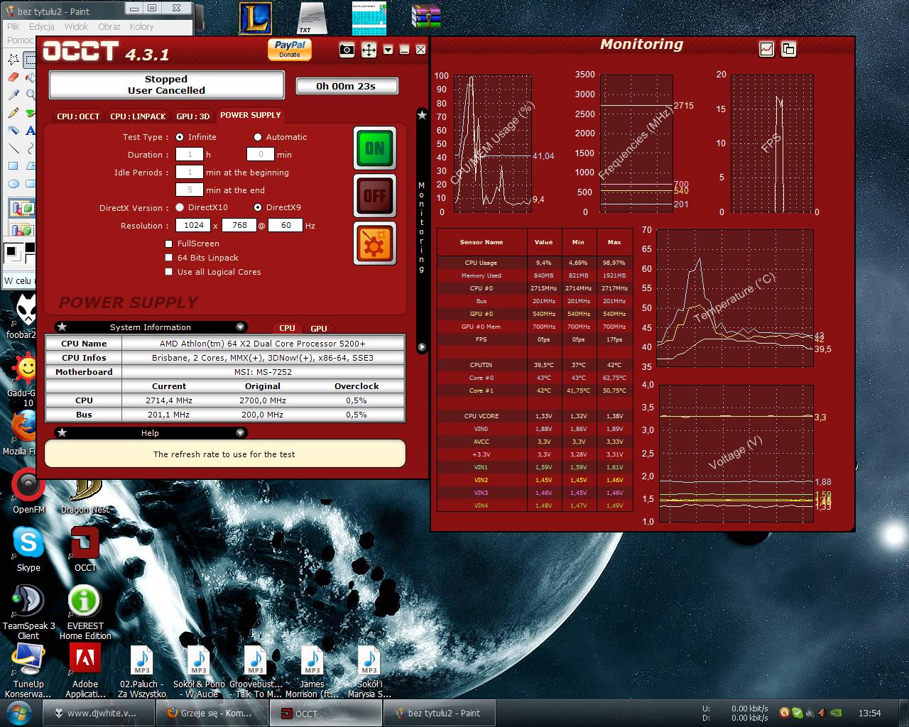Open Plik menu in Paint

point(13,26)
